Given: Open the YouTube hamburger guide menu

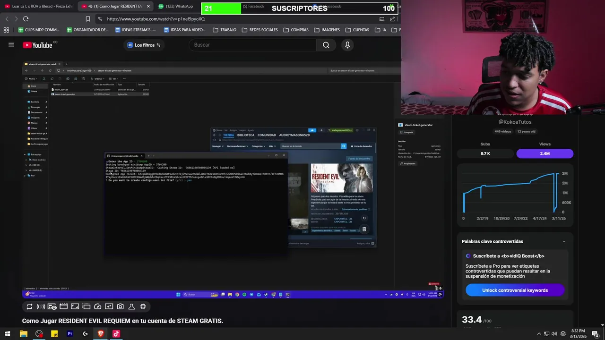Looking at the screenshot, I should (11, 45).
